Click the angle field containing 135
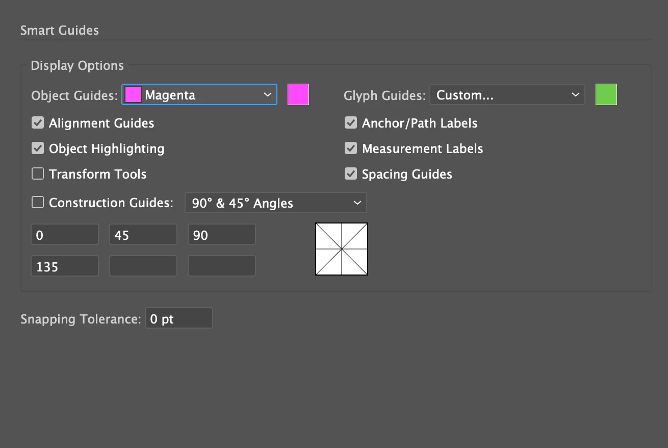The image size is (668, 448). (65, 266)
